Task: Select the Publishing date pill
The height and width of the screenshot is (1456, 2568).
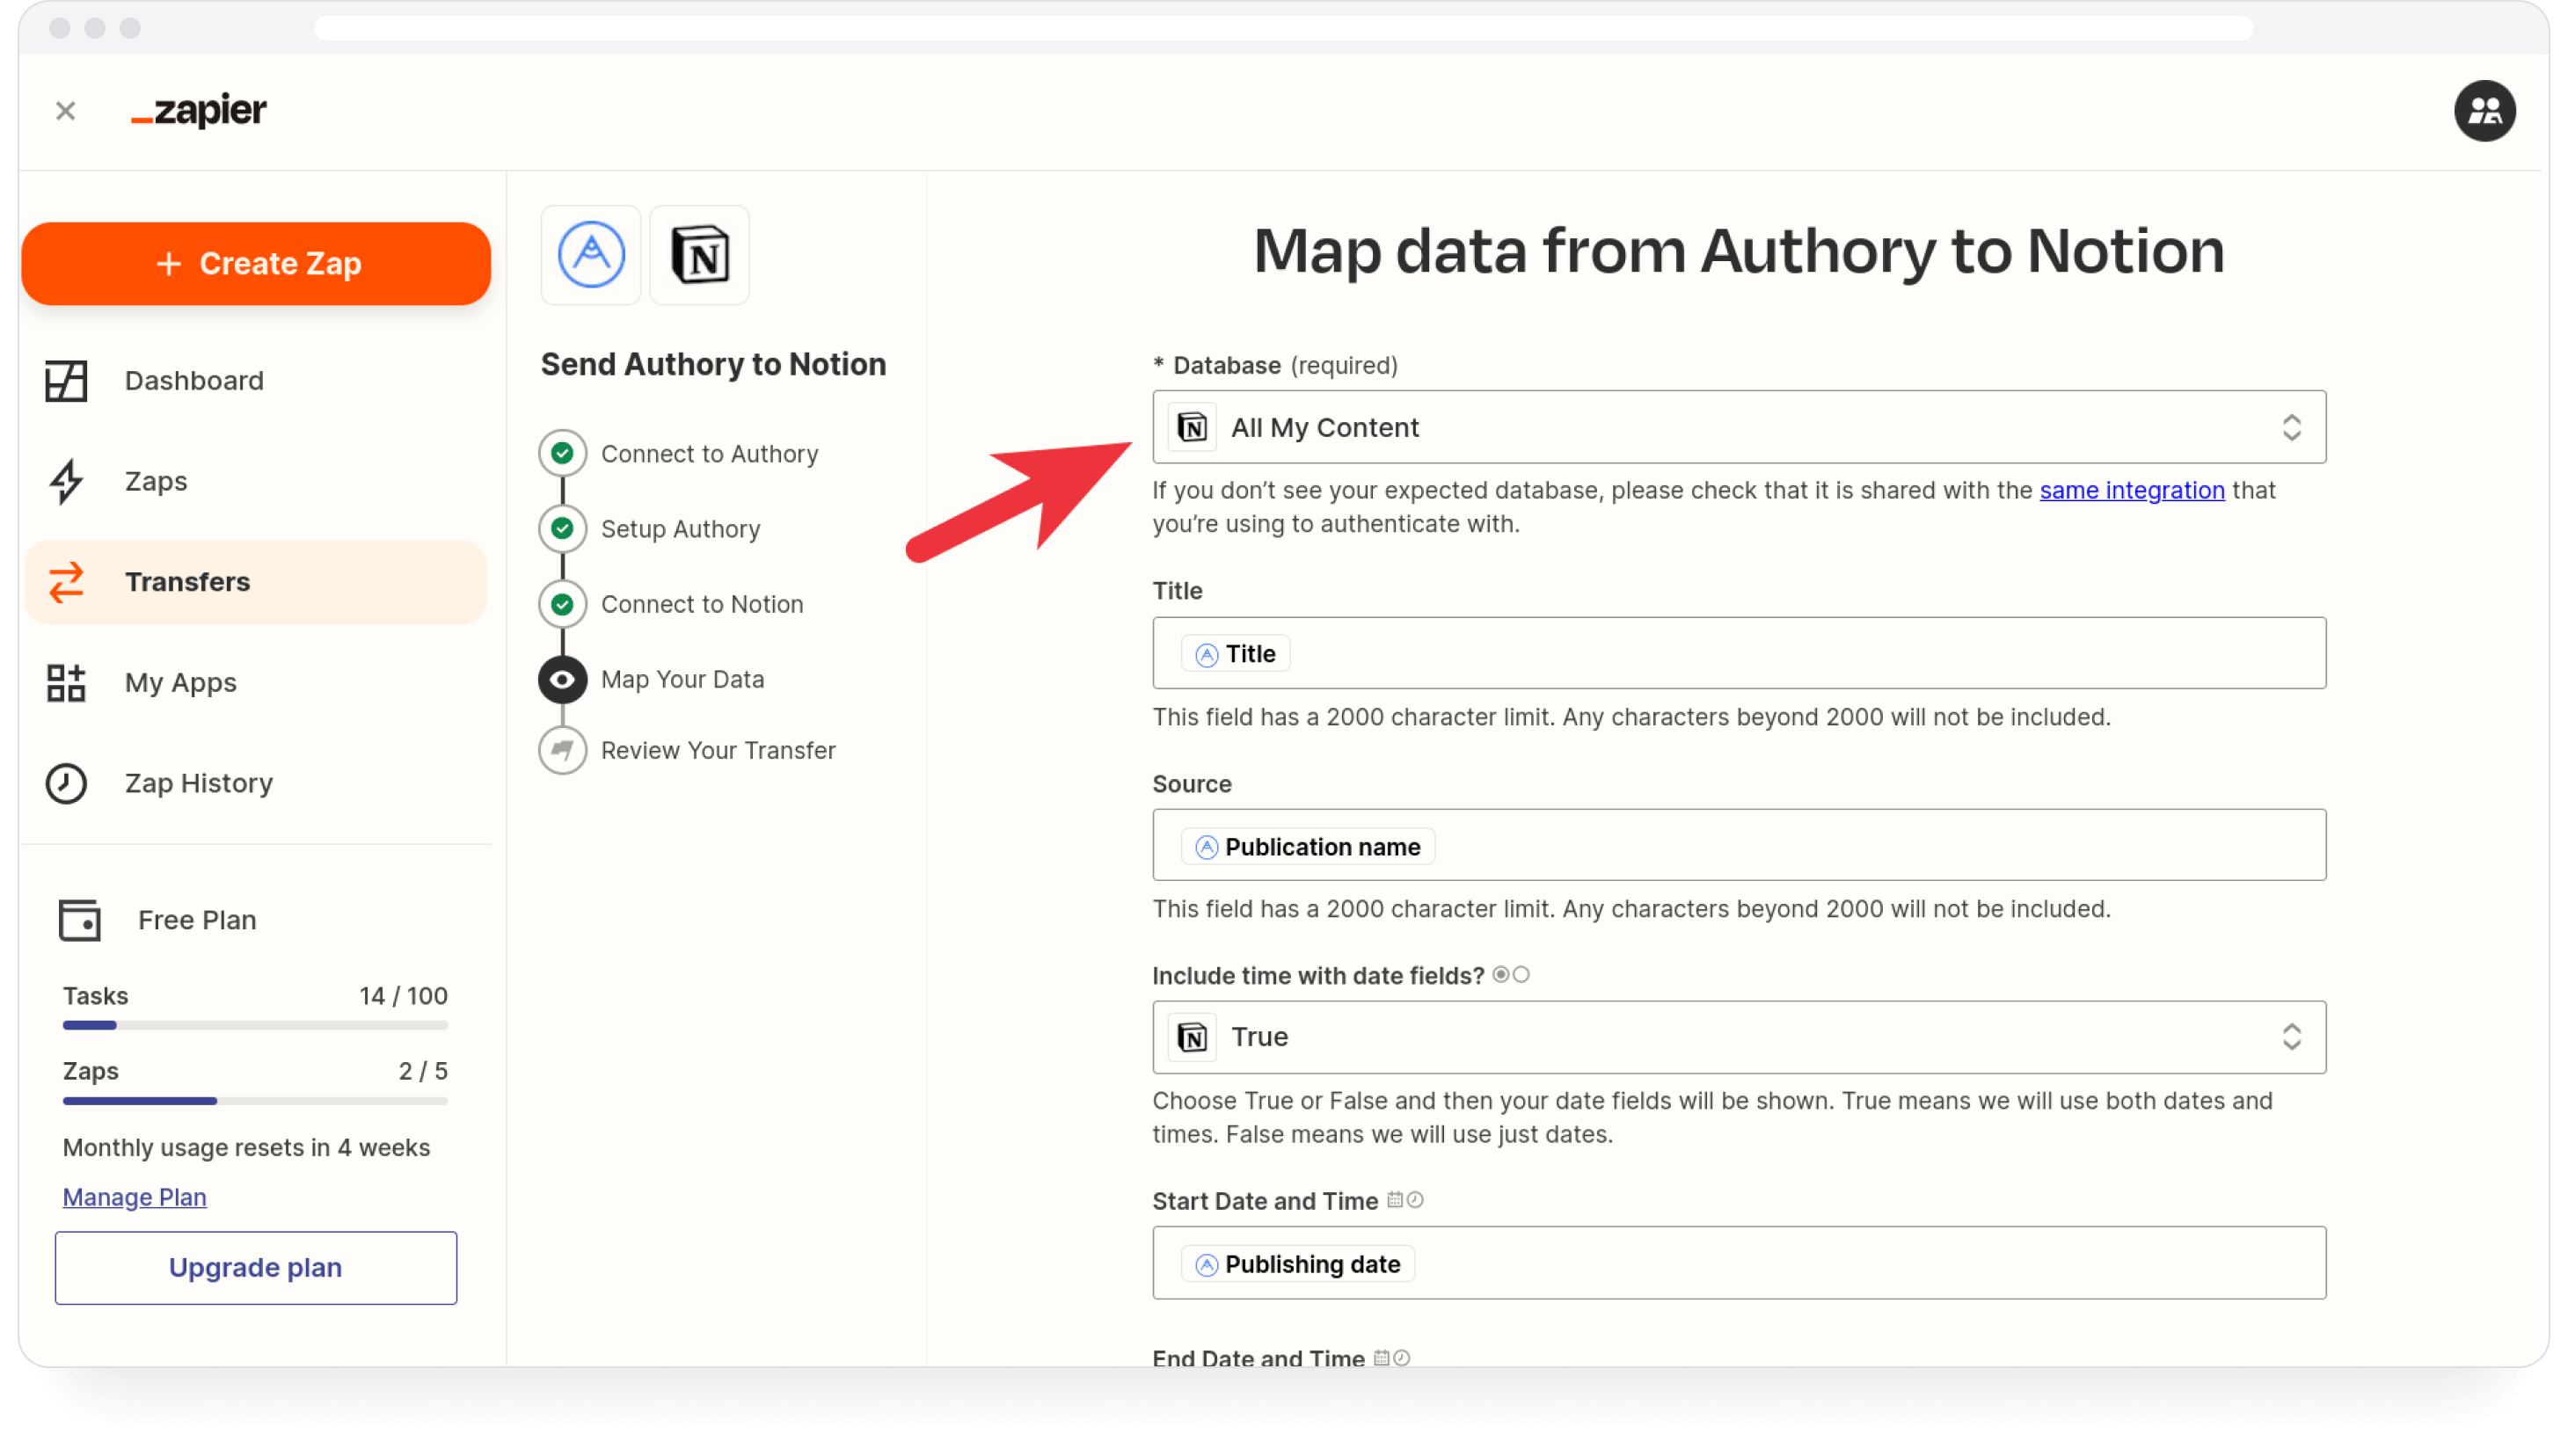Action: pyautogui.click(x=1298, y=1265)
